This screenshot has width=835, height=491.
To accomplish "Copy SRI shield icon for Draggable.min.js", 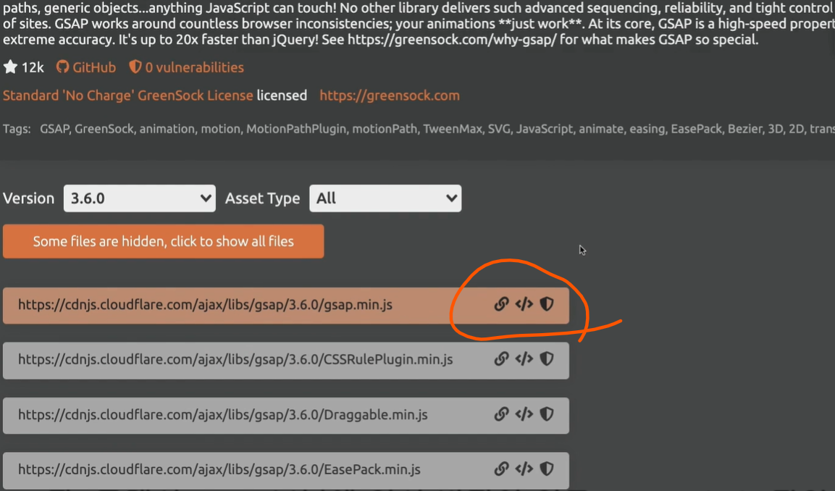I will click(547, 414).
